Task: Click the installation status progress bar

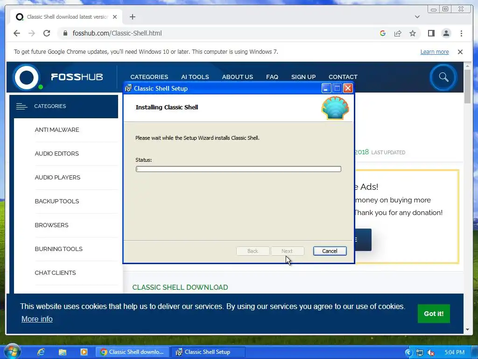Action: 239,169
